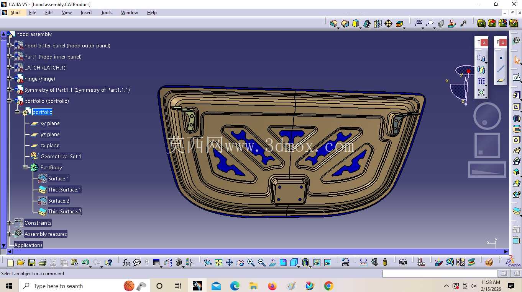Collapse the portfolio (portfolio) tree node

coord(10,101)
